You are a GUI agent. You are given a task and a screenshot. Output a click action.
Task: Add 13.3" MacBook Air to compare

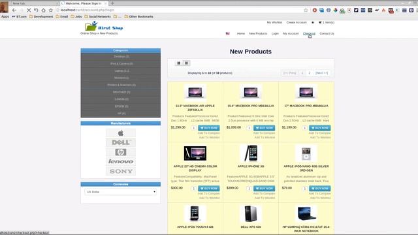pos(209,133)
